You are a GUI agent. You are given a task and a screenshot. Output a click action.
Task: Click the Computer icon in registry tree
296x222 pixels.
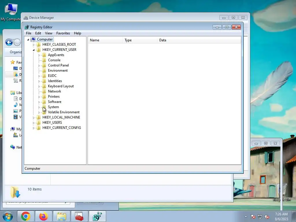tap(34, 39)
